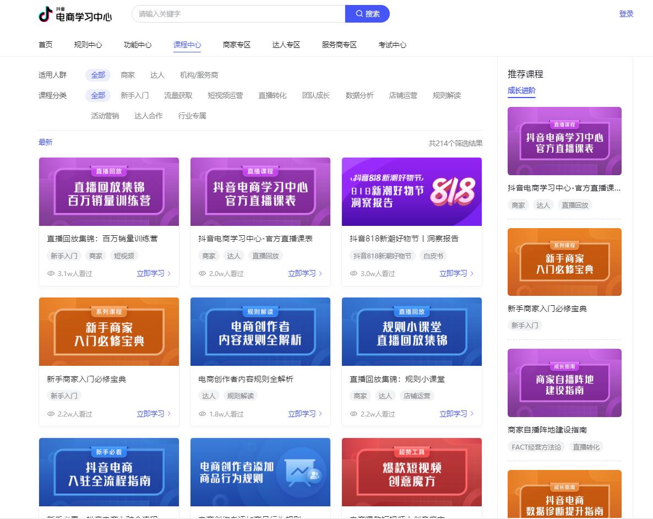Switch to the 规则中心 tab

coord(88,45)
